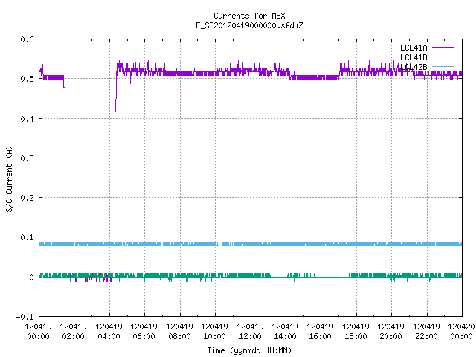Click the 'S/C Current (A)' y-axis label

9,179
